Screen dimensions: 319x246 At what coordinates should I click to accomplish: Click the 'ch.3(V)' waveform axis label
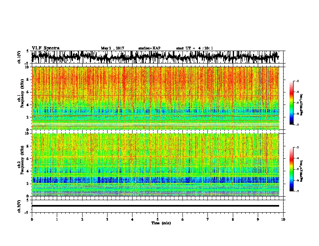(19, 206)
